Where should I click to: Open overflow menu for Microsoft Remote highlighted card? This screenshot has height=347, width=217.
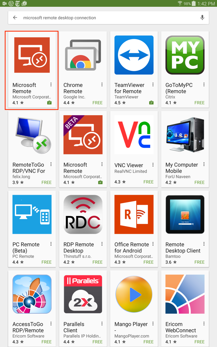click(51, 84)
